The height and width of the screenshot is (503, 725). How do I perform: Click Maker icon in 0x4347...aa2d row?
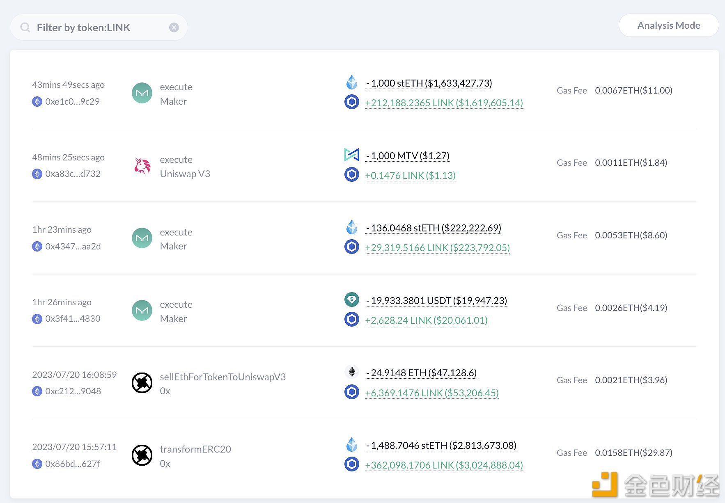[x=142, y=238]
